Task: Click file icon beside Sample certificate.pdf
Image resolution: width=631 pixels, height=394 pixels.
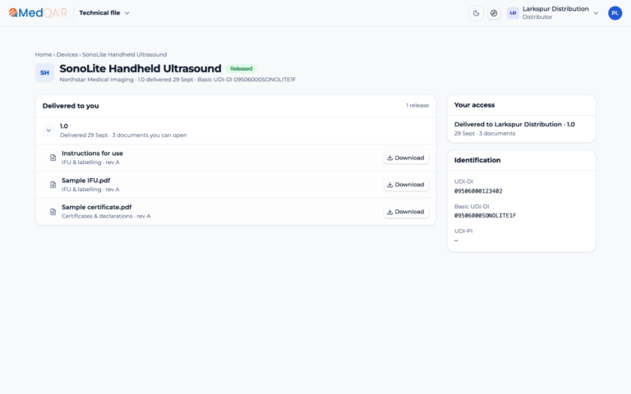Action: 53,212
